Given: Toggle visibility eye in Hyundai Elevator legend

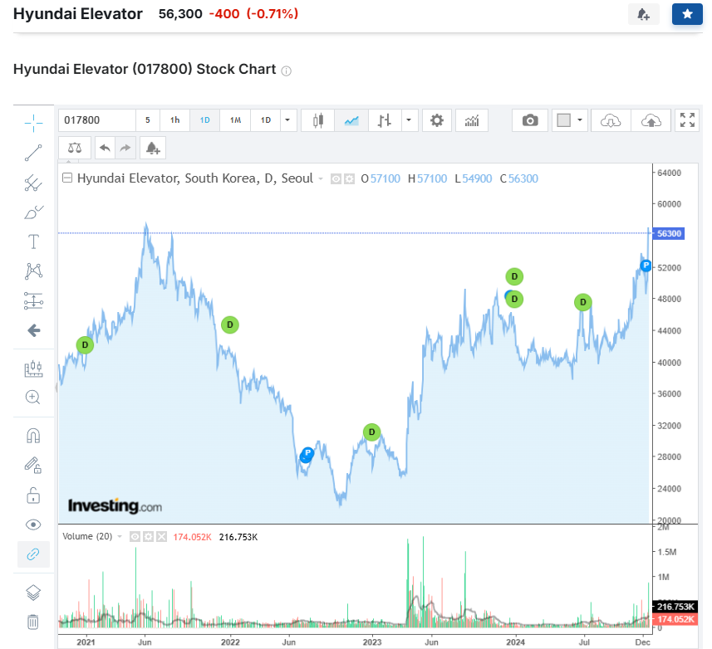Looking at the screenshot, I should (336, 178).
